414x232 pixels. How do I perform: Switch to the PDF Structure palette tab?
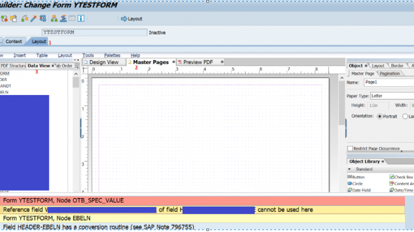click(12, 66)
